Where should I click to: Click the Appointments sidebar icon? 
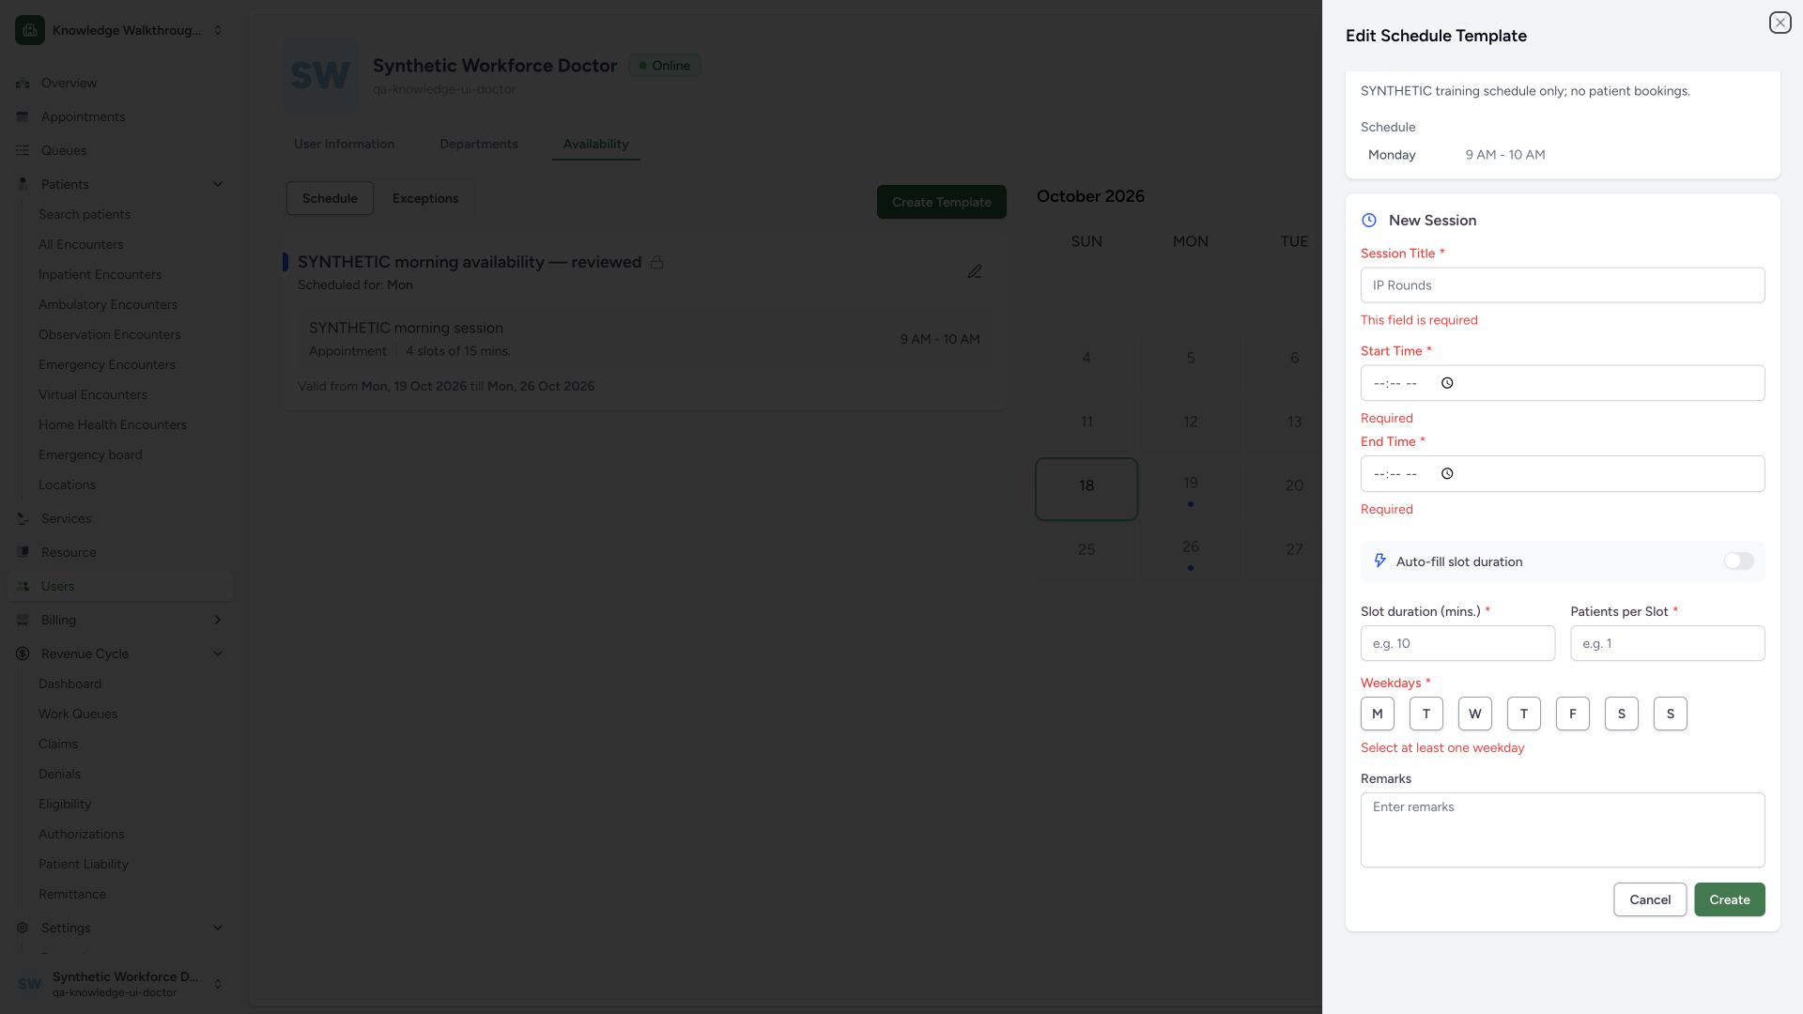[x=23, y=116]
